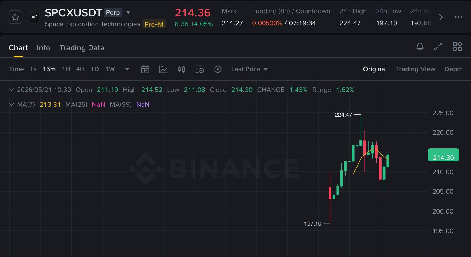Select the 1H interval
Screen dimensions: 471x257
(x=66, y=69)
